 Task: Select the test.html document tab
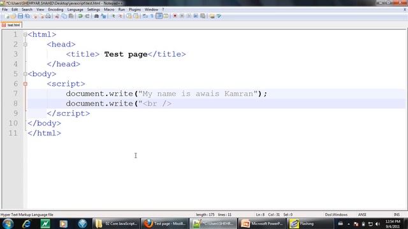[x=11, y=25]
